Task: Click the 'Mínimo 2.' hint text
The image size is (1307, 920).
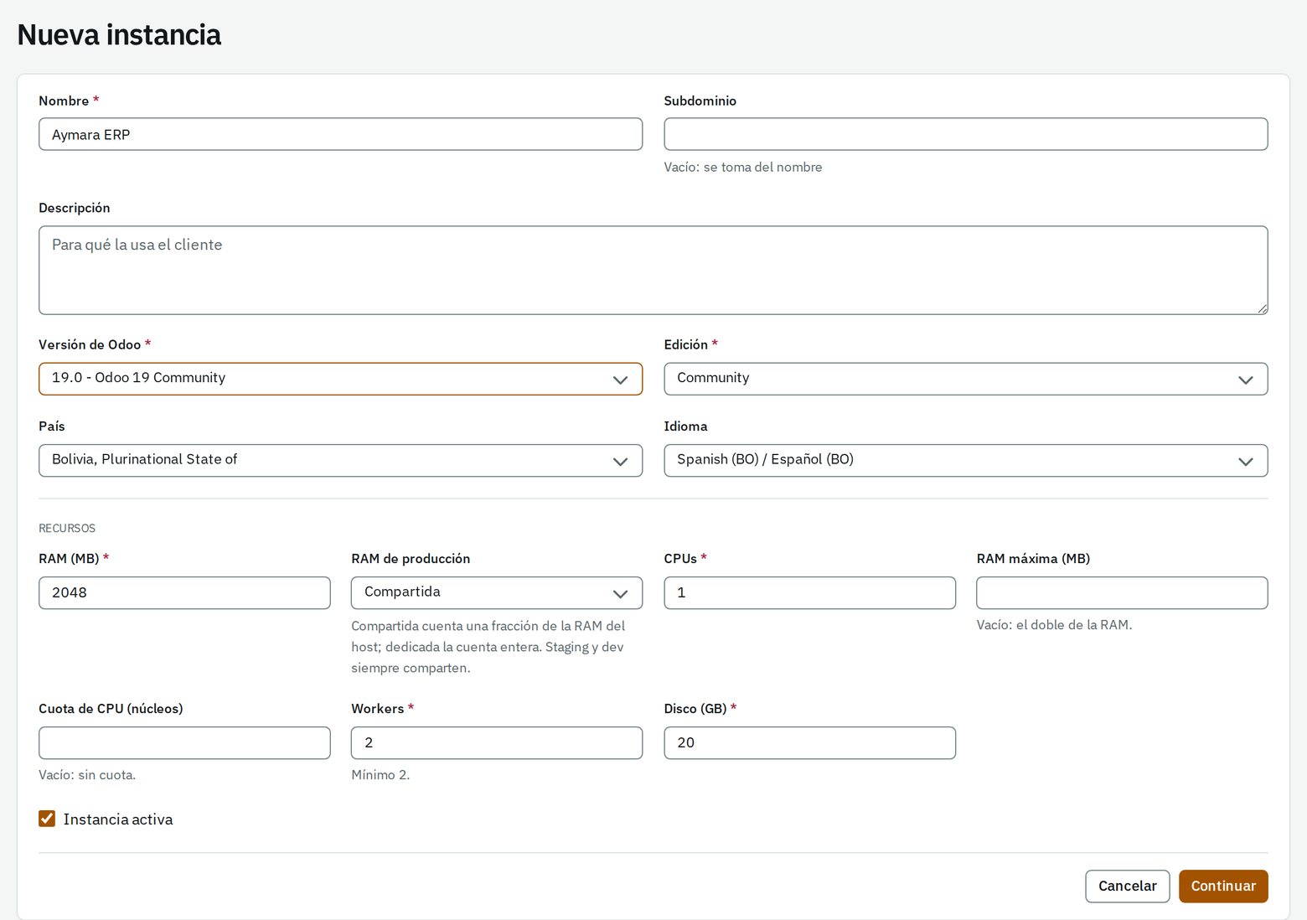Action: click(x=380, y=775)
